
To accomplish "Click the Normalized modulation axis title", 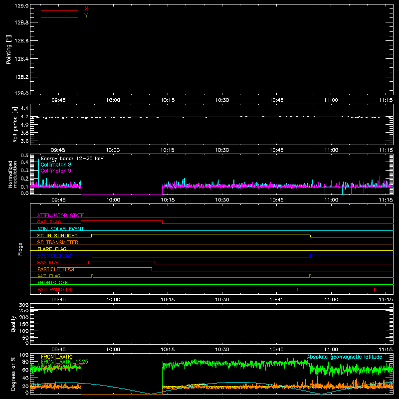I will 12,174.
